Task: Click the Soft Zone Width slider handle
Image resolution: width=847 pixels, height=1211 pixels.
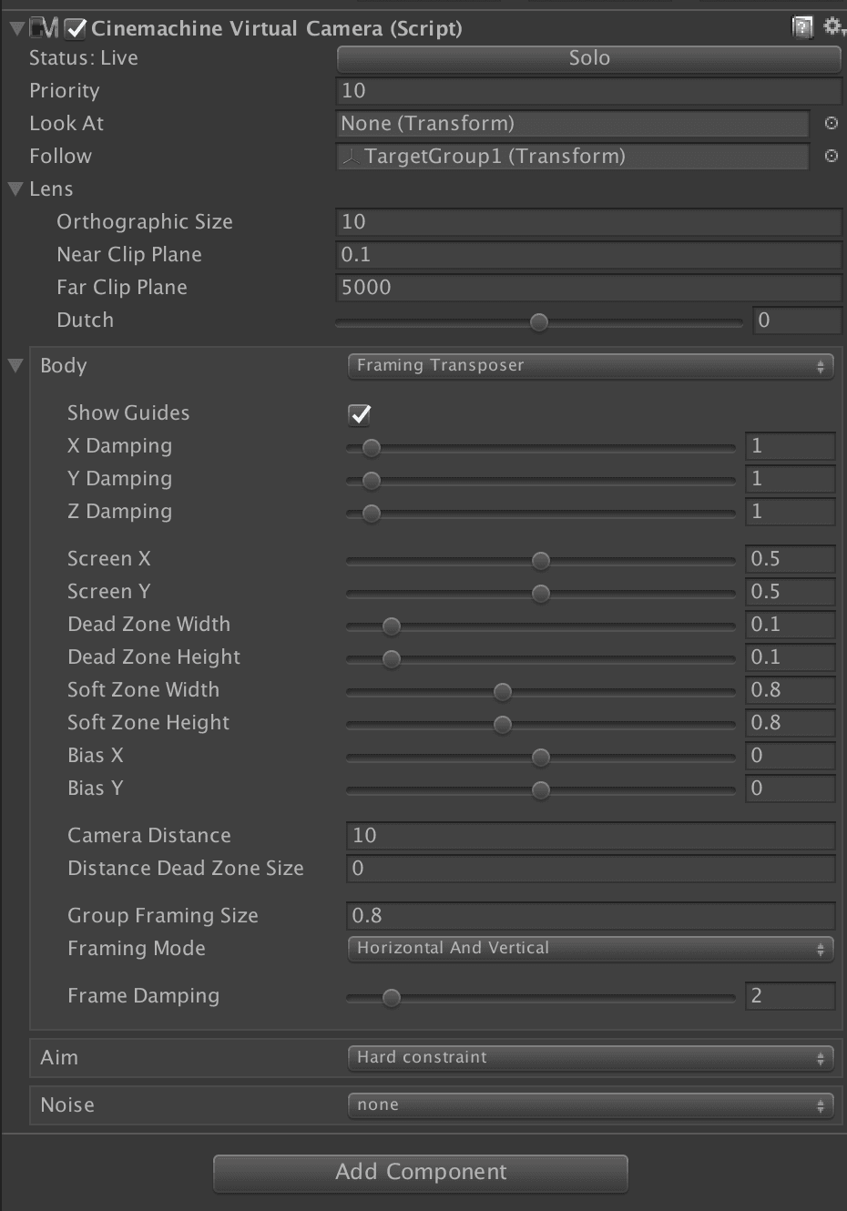Action: [502, 692]
